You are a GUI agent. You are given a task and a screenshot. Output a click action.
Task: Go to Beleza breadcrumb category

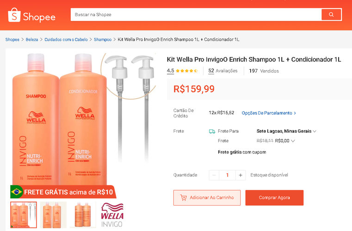click(32, 39)
